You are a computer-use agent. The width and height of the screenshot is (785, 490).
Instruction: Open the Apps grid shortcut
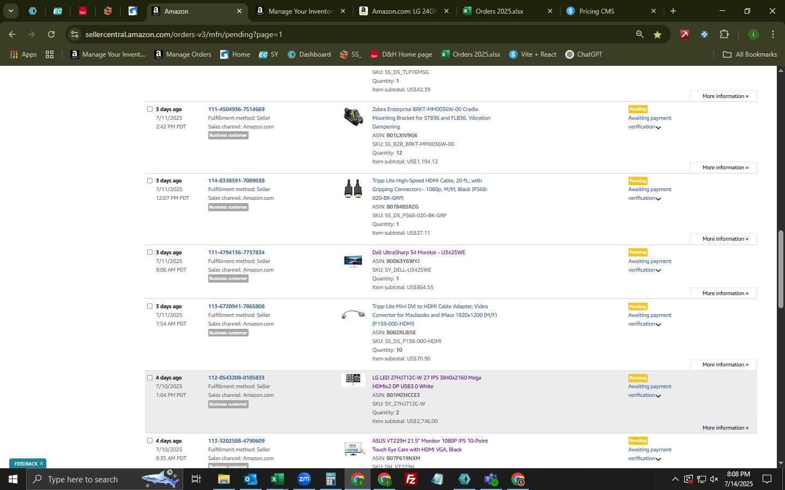tap(23, 54)
